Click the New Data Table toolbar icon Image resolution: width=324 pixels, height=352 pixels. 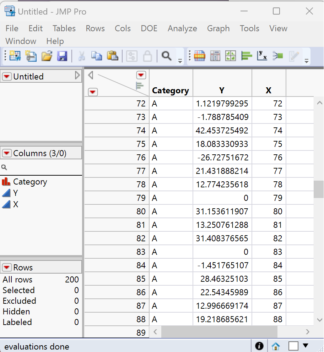click(15, 56)
